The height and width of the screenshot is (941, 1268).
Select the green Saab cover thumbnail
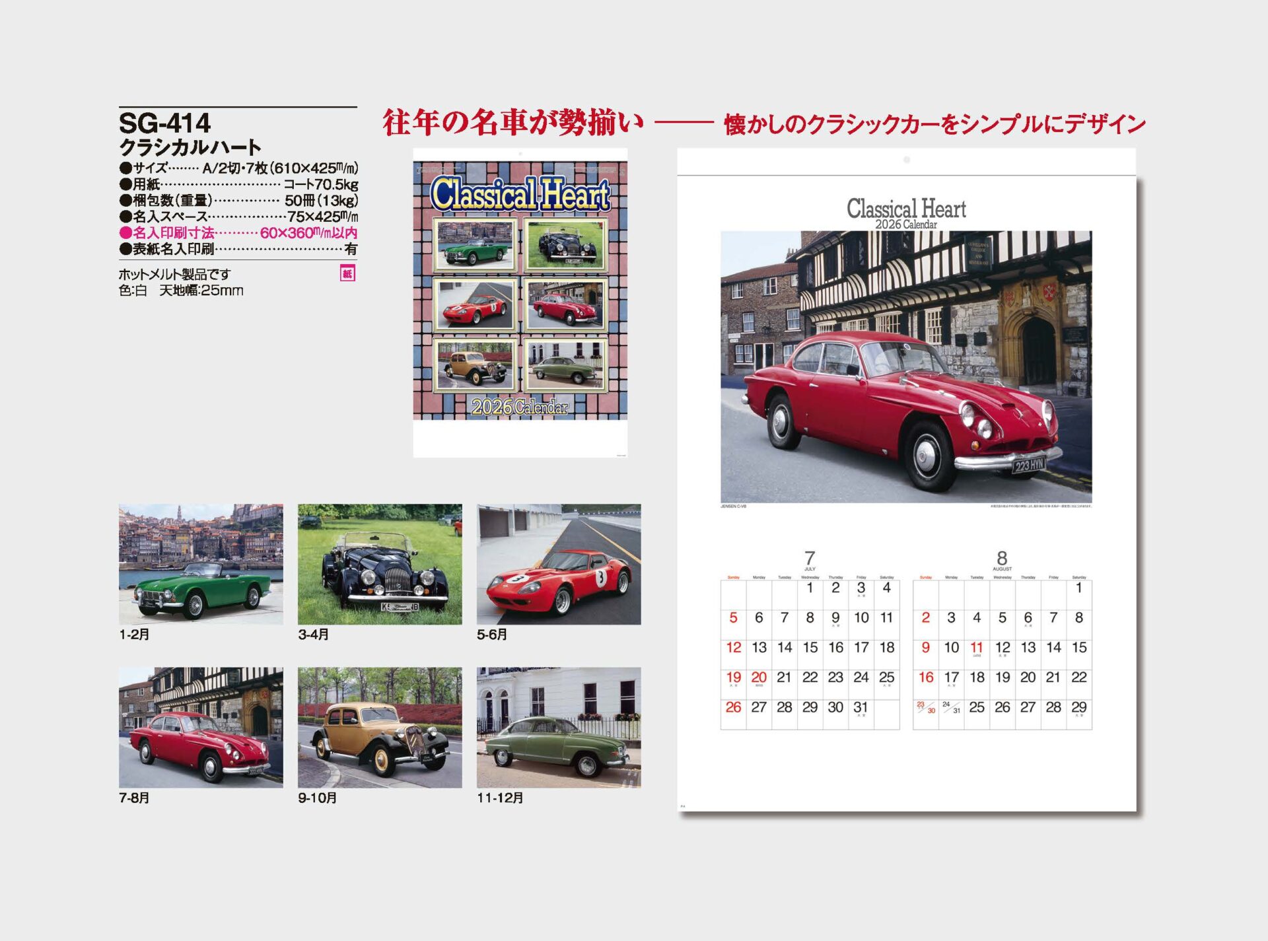(565, 365)
